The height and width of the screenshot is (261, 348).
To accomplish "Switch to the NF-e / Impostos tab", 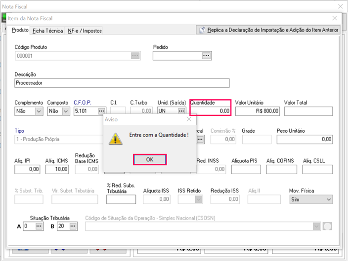I will click(85, 31).
